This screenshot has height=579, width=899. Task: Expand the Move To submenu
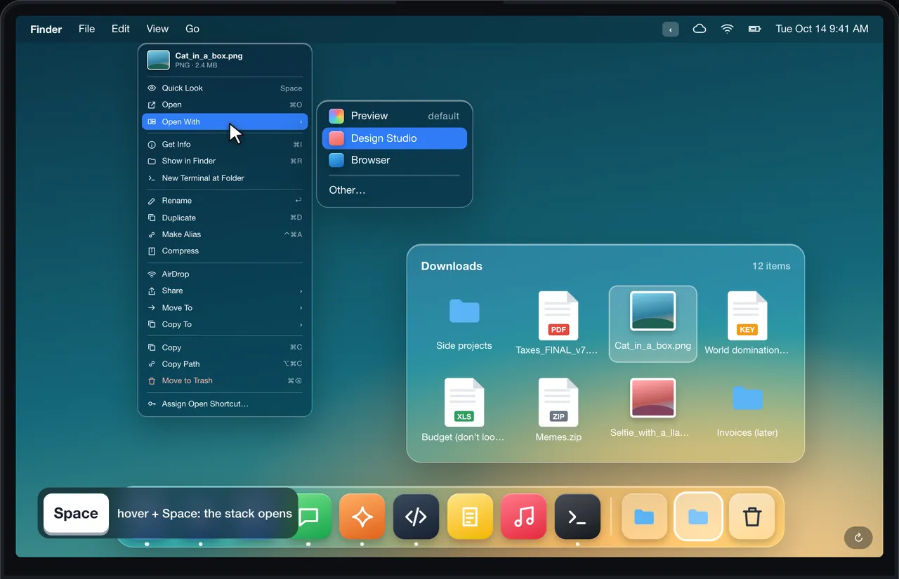225,307
